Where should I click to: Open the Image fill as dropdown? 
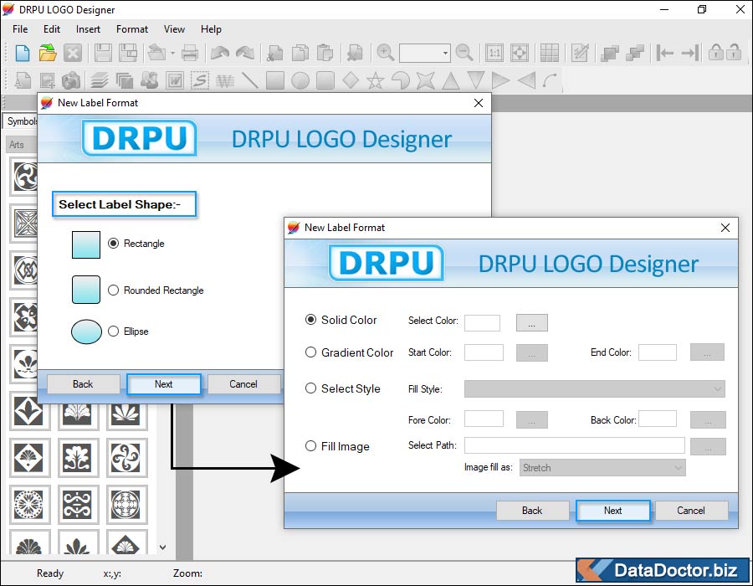(x=602, y=468)
